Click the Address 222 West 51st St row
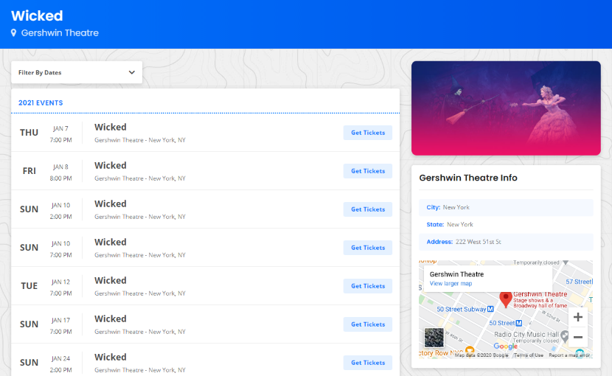 pyautogui.click(x=506, y=242)
